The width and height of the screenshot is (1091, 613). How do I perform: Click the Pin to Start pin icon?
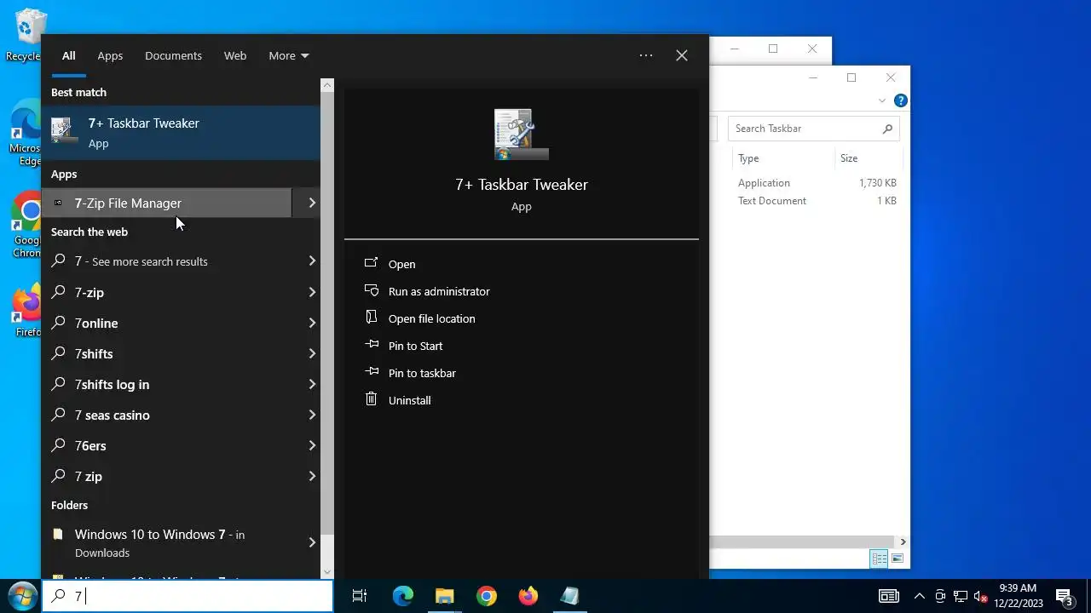[371, 345]
